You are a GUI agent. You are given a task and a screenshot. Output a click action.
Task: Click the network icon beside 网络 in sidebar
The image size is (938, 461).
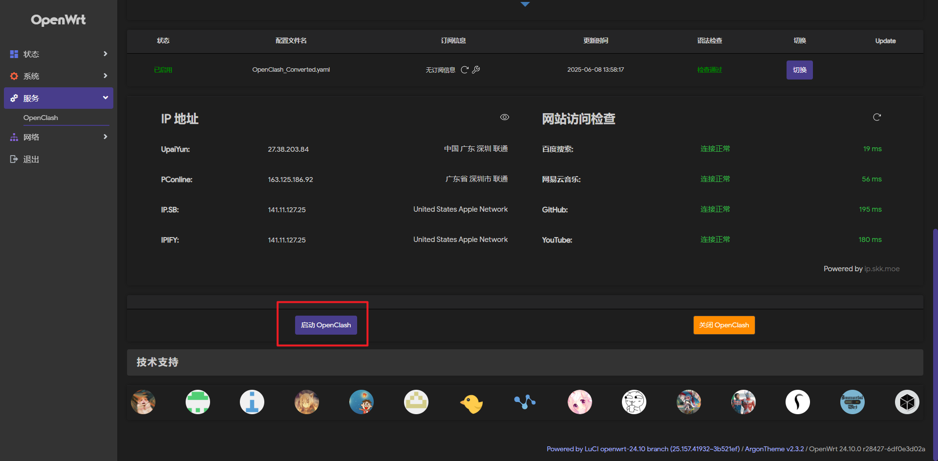coord(14,137)
